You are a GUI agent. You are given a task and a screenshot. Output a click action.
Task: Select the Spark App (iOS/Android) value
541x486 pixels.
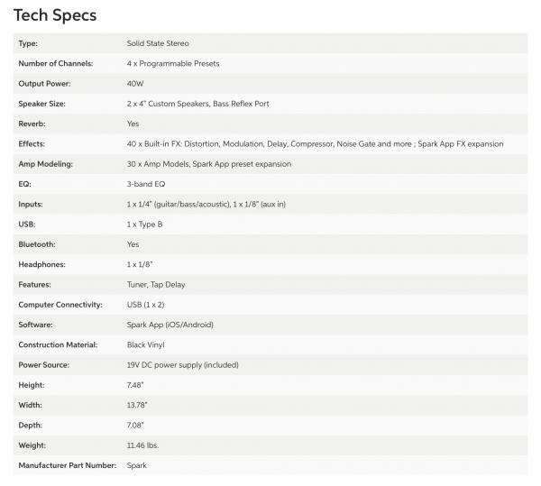(170, 325)
